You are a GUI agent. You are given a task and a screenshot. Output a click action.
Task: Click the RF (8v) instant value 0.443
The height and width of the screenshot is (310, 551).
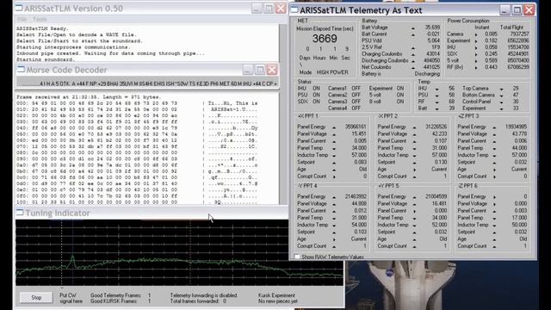[x=491, y=67]
